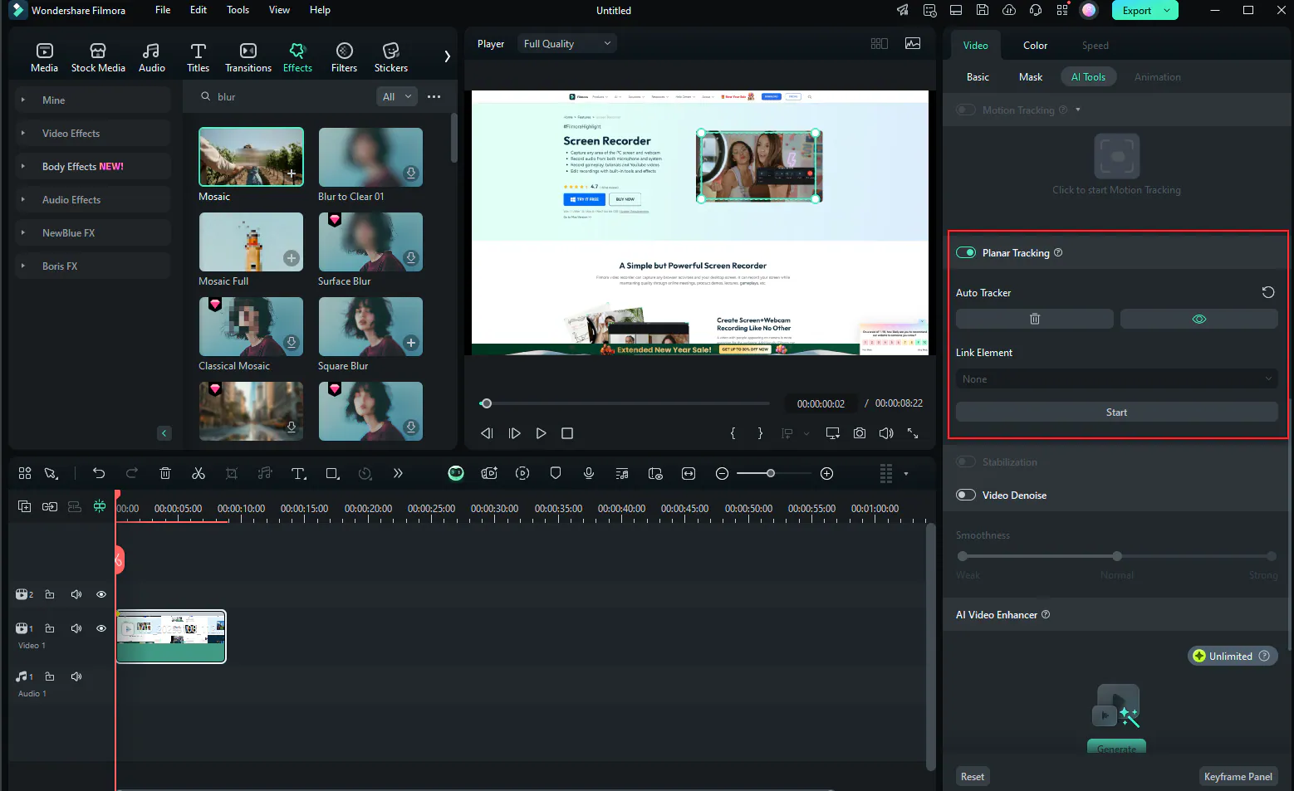Screen dimensions: 1294x791
Task: Switch to the Mask tab
Action: coord(1031,76)
